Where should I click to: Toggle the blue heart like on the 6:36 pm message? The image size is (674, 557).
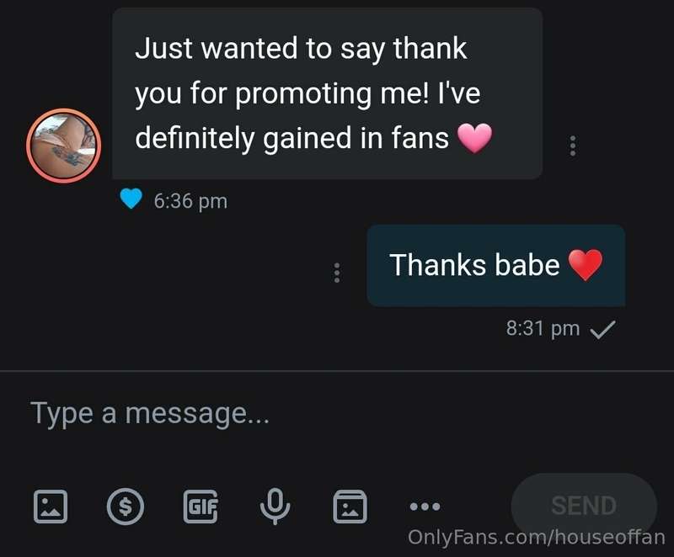pyautogui.click(x=131, y=199)
